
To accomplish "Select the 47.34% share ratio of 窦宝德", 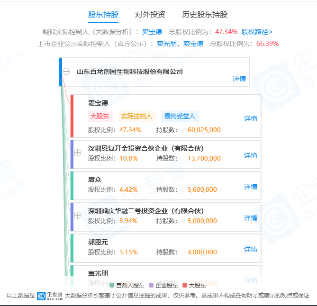I will coord(130,130).
